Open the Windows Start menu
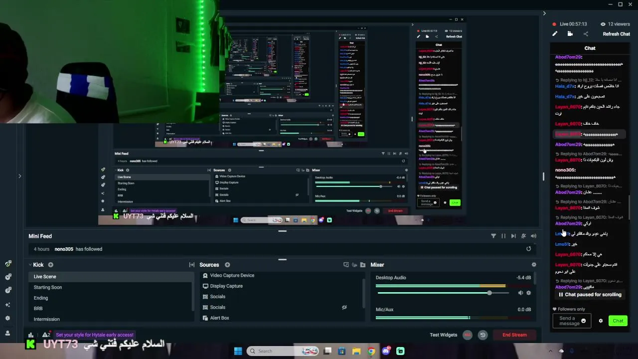Viewport: 638px width, 359px height. pos(238,351)
